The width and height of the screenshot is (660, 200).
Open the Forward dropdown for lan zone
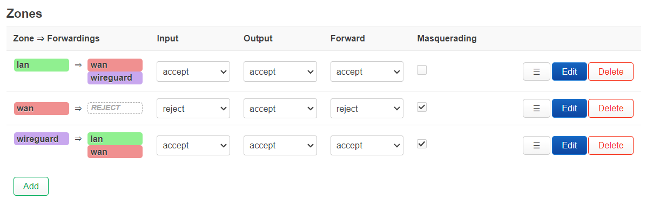pos(367,72)
